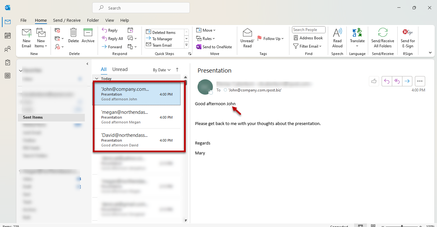Show only Unread messages filter

120,69
